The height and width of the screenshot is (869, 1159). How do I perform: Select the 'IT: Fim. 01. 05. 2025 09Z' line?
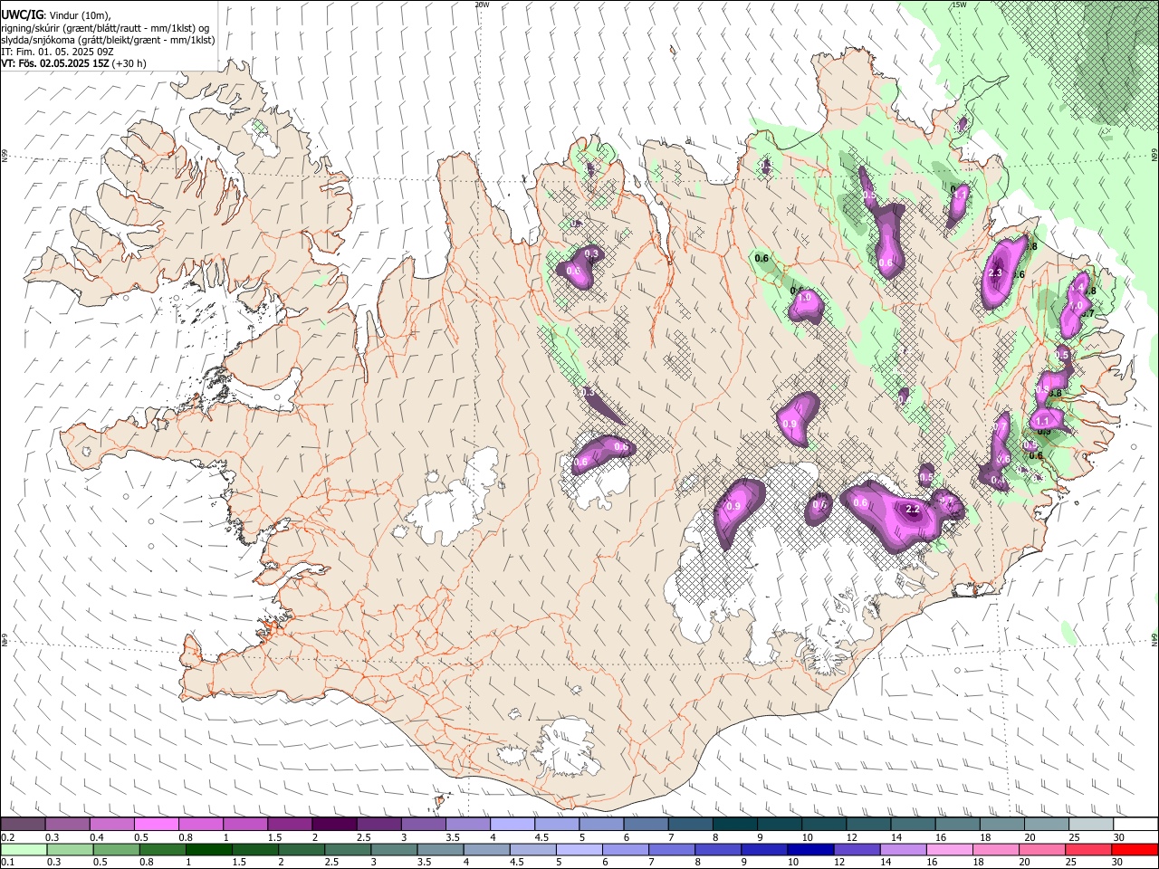point(57,52)
